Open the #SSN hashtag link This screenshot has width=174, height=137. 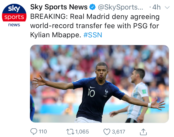[93, 35]
